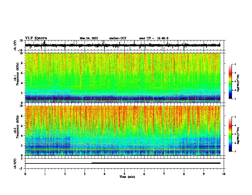Click the ch.2 "Frequency (kHz)" axis label
Screen dimensions: 252x195
(x=17, y=127)
